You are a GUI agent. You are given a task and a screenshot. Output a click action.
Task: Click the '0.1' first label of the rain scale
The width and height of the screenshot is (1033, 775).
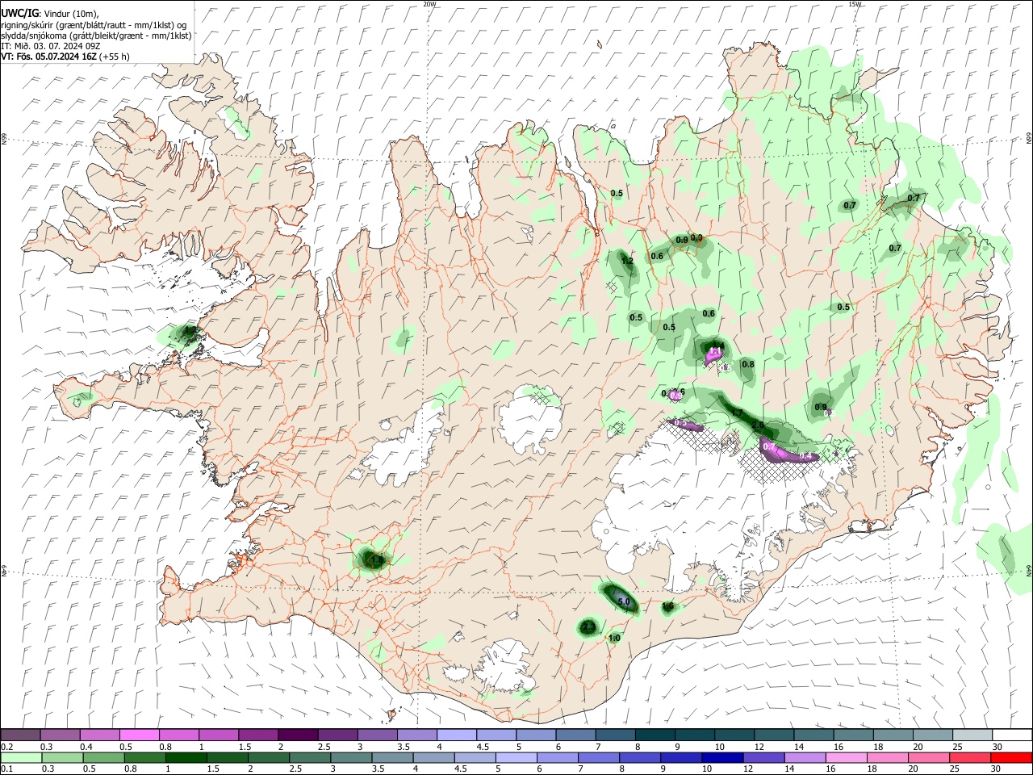pyautogui.click(x=7, y=769)
